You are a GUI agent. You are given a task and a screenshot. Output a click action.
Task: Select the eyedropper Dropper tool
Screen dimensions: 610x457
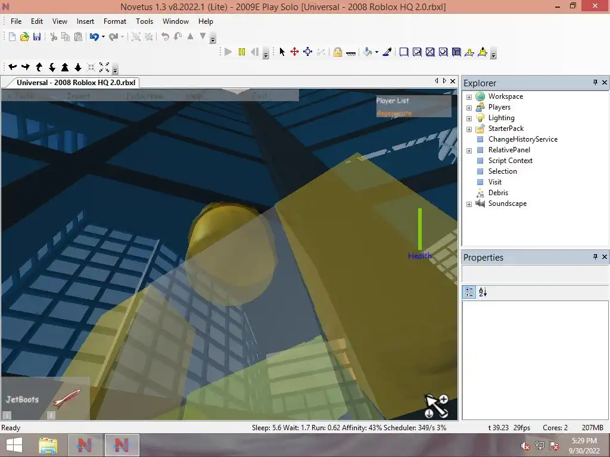point(387,52)
